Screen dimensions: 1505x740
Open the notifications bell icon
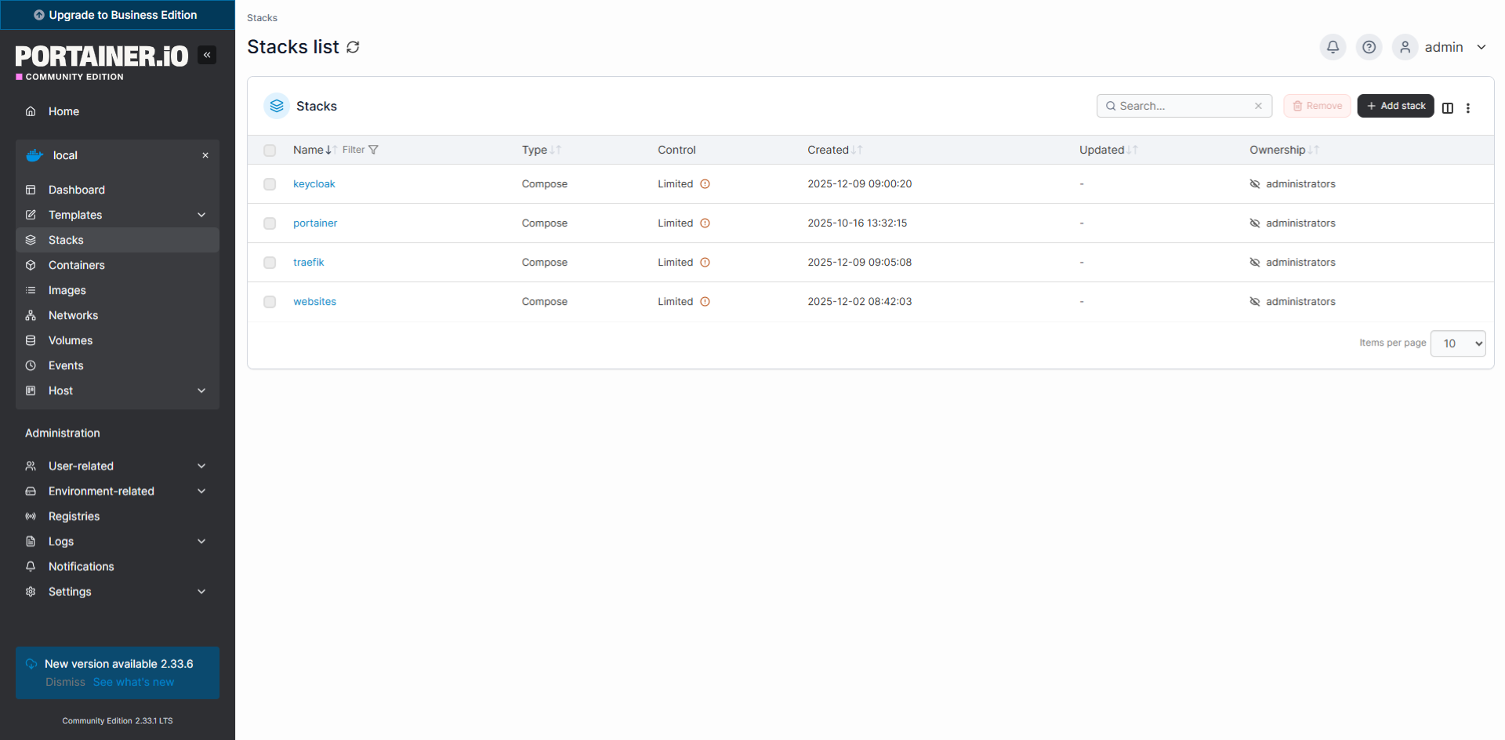(1333, 47)
